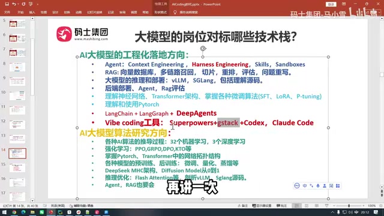Screen dimensions: 384x216
Task: Click the 英语(美国) language indicator in status bar
Action: (x=58, y=206)
